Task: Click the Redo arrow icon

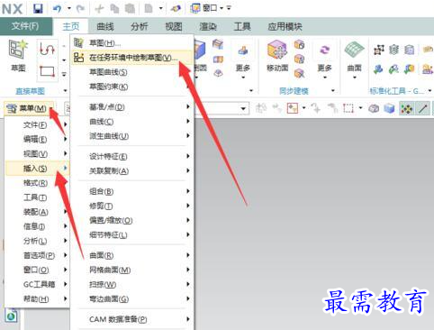Action: coord(80,9)
